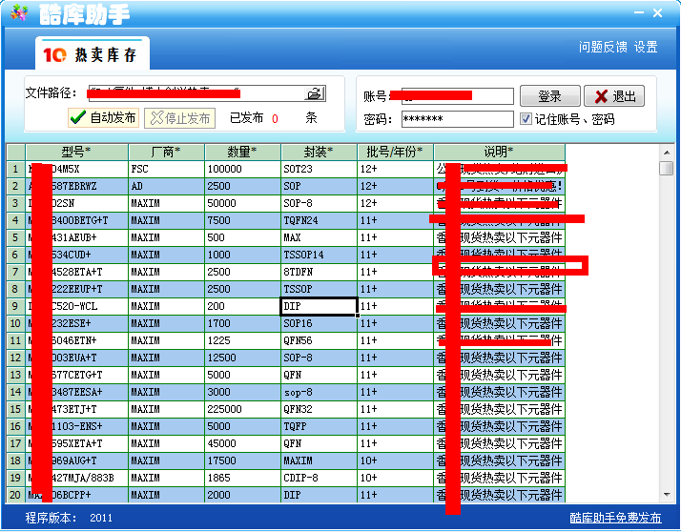Screen dimensions: 681x532
Task: Select the 225000 quantity cell
Action: [243, 409]
